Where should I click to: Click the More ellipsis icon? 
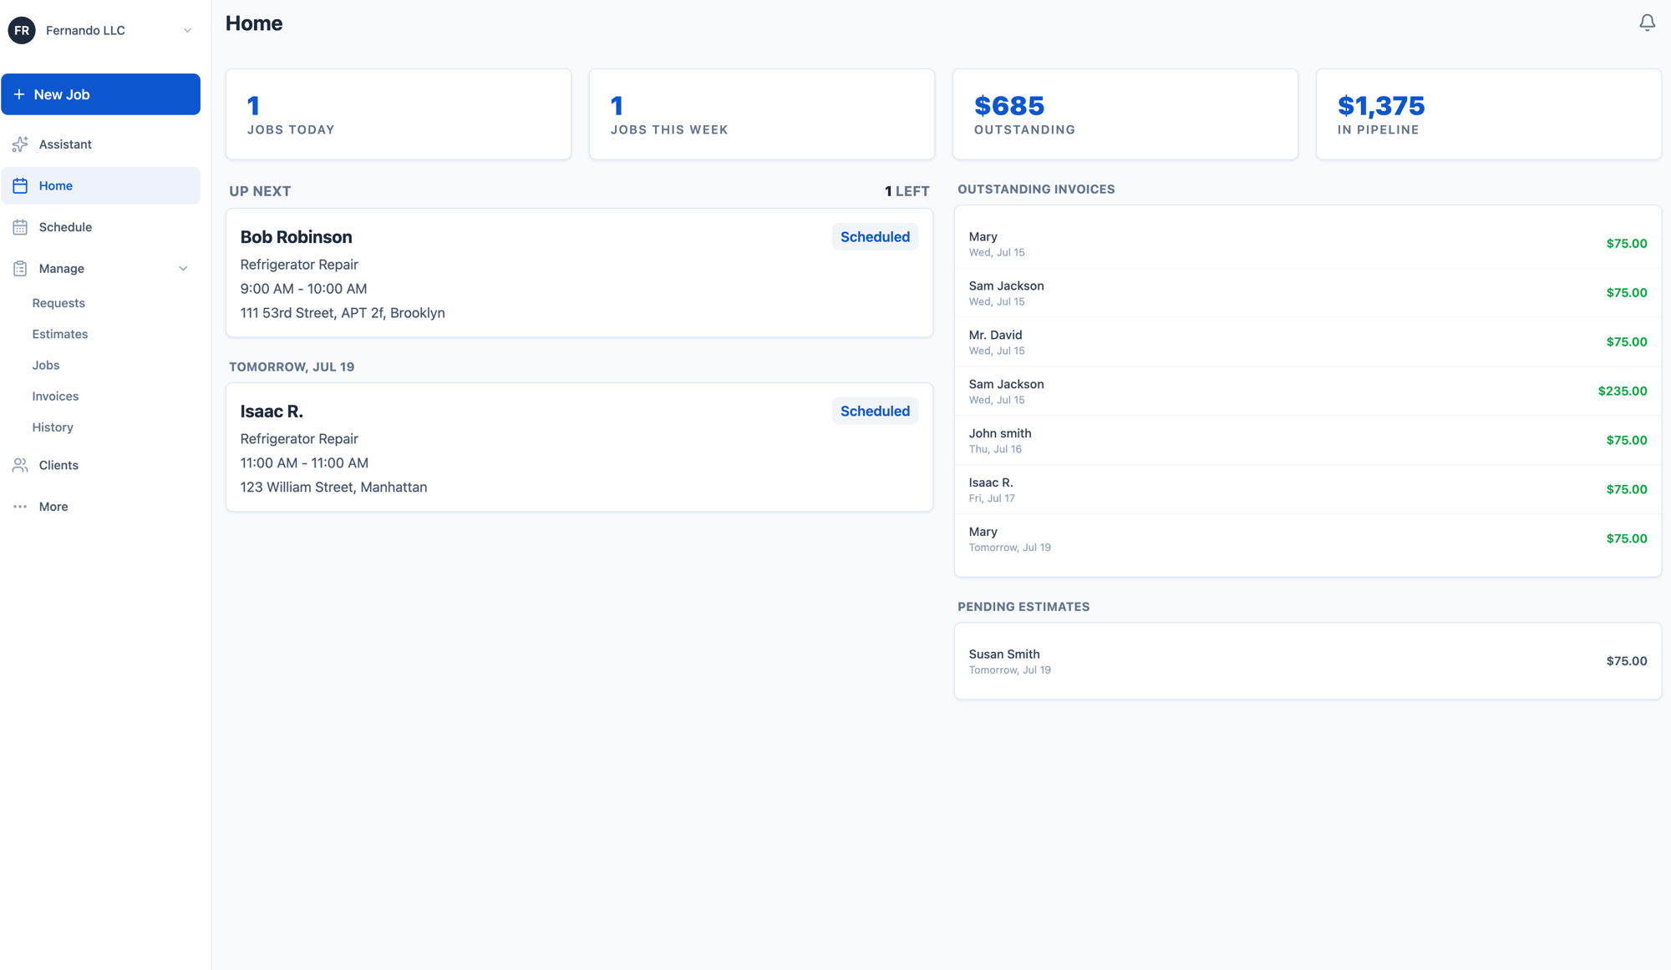click(20, 507)
